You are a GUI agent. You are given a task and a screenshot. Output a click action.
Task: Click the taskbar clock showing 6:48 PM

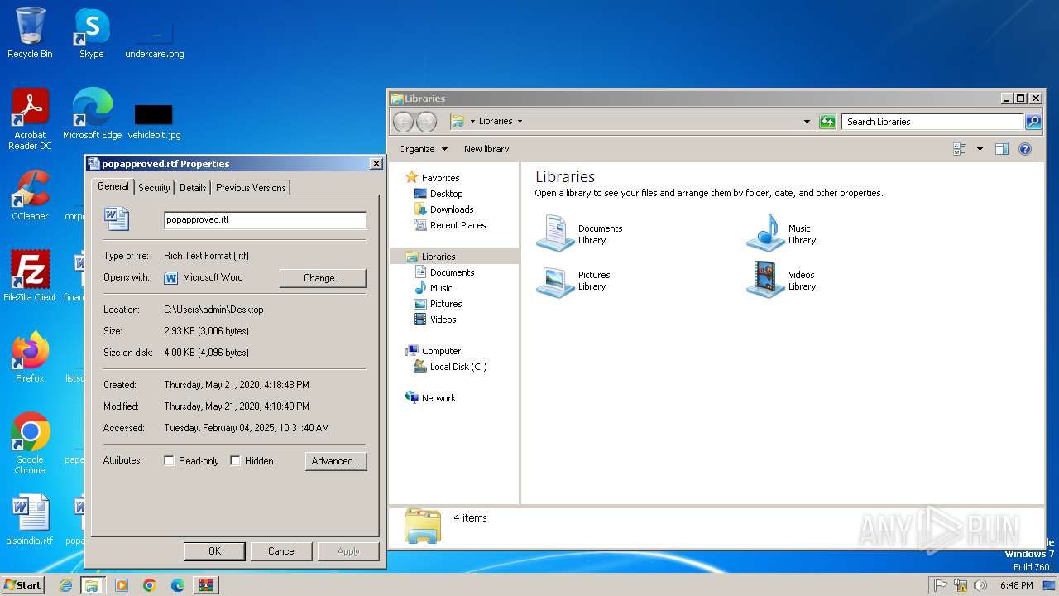1016,585
